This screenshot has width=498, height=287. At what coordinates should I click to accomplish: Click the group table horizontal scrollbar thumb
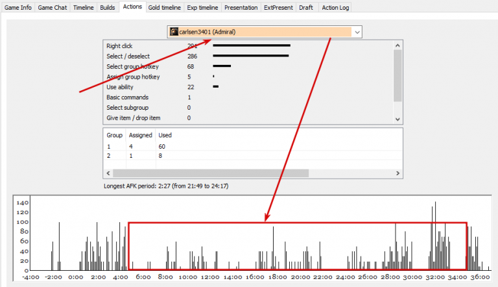(211, 173)
